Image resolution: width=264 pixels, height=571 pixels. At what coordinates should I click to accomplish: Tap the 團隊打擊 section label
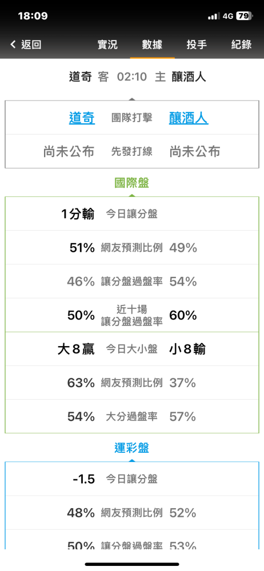point(131,118)
